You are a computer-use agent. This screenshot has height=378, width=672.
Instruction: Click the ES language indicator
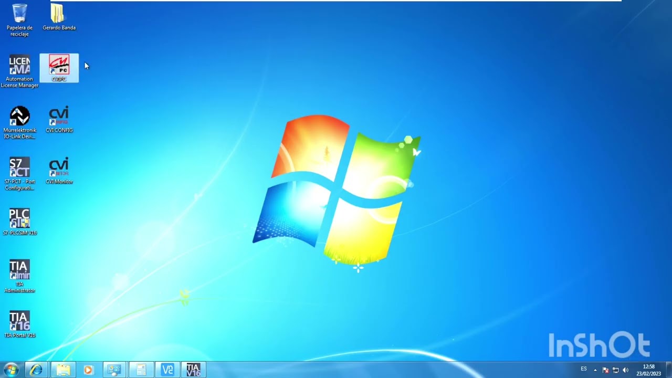pos(584,369)
